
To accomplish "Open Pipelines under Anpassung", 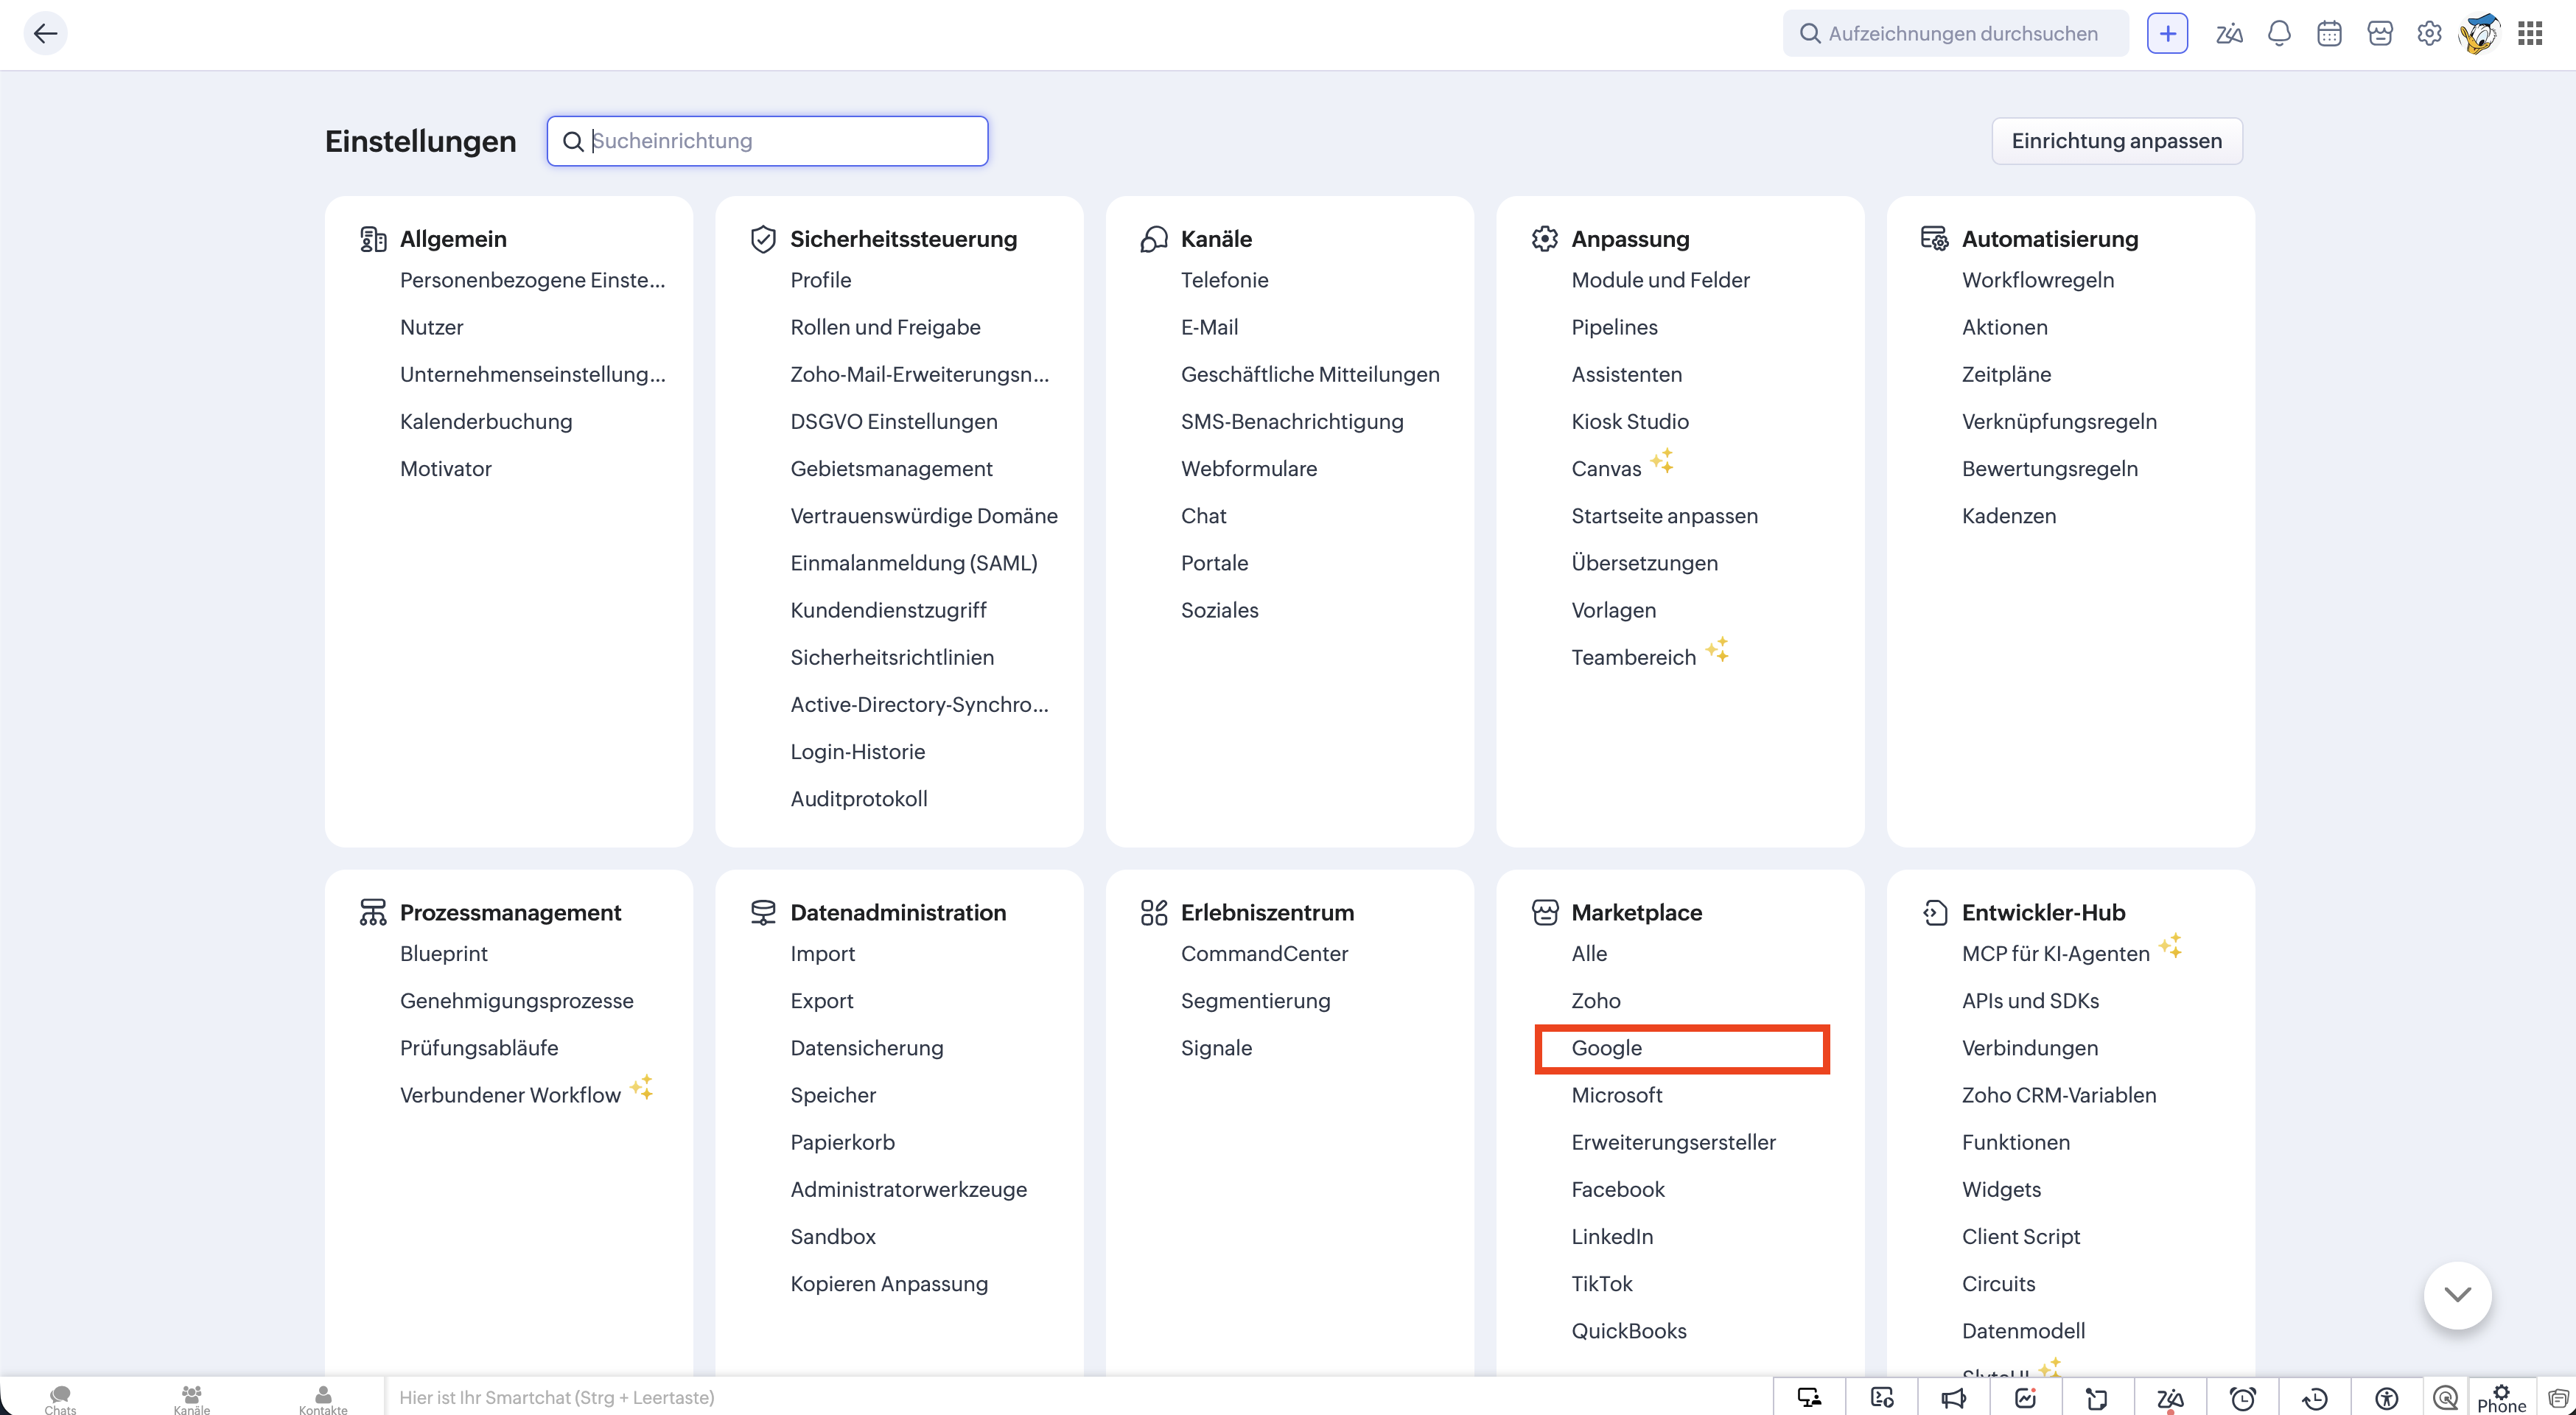I will (1614, 327).
